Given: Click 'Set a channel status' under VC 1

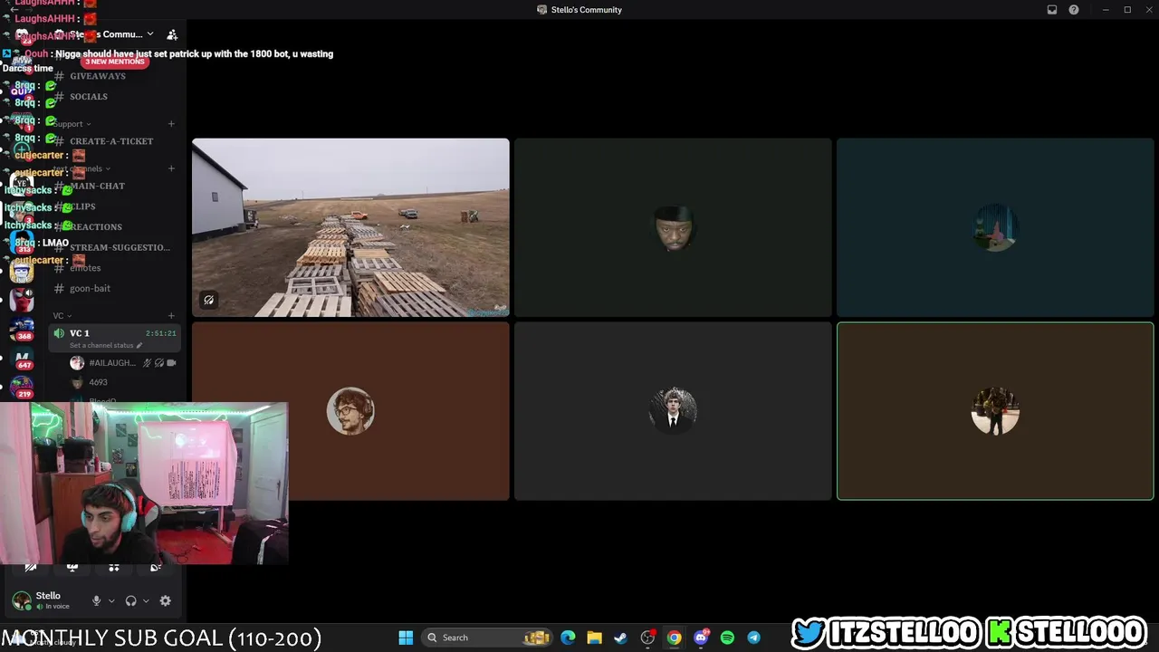Looking at the screenshot, I should [105, 345].
